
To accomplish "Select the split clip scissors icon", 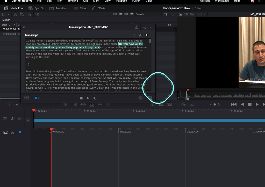I will [x=13, y=132].
